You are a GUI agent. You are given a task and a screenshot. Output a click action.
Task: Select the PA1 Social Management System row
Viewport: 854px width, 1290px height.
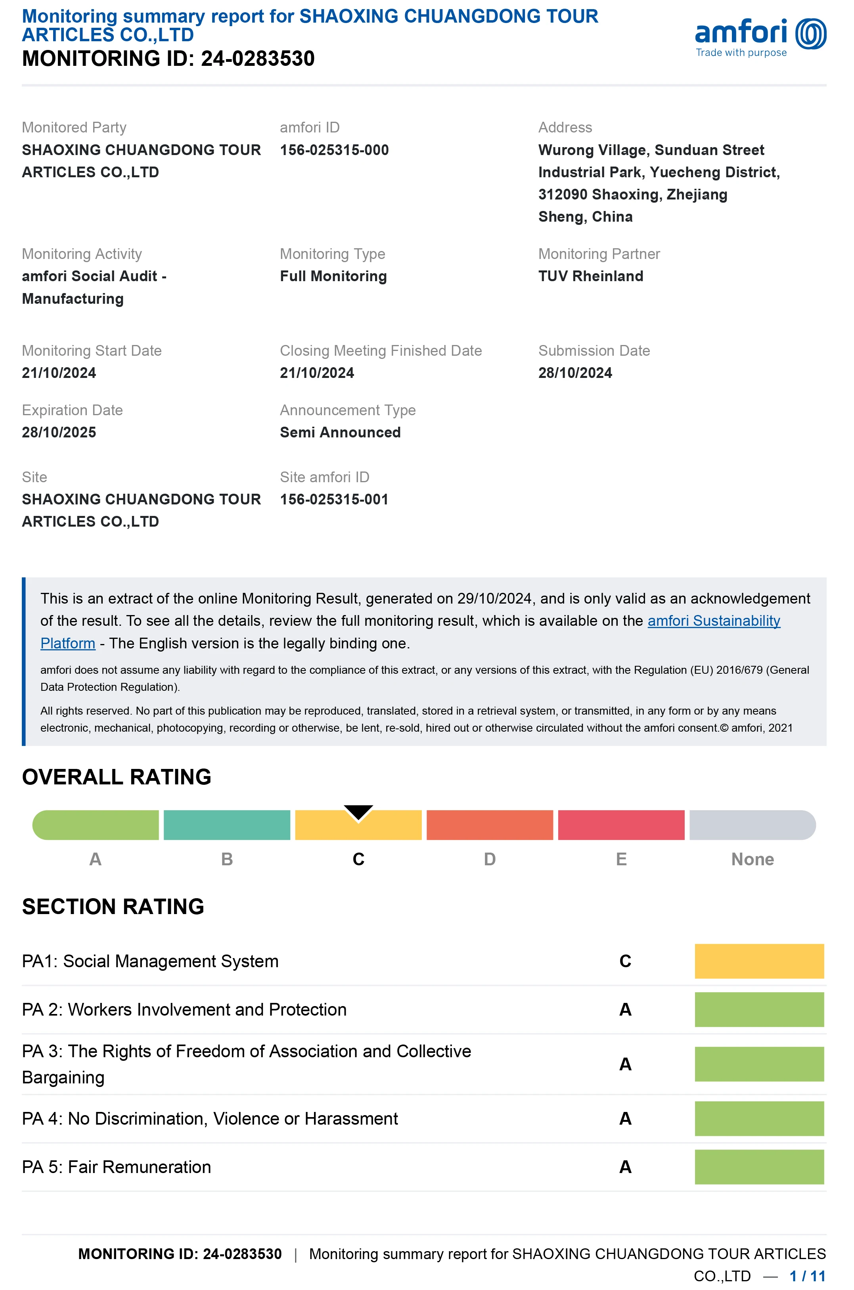424,961
